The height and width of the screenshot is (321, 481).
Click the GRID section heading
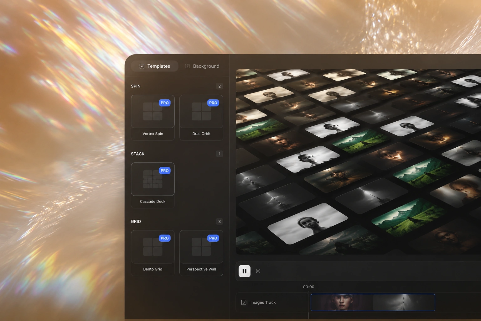pyautogui.click(x=136, y=222)
